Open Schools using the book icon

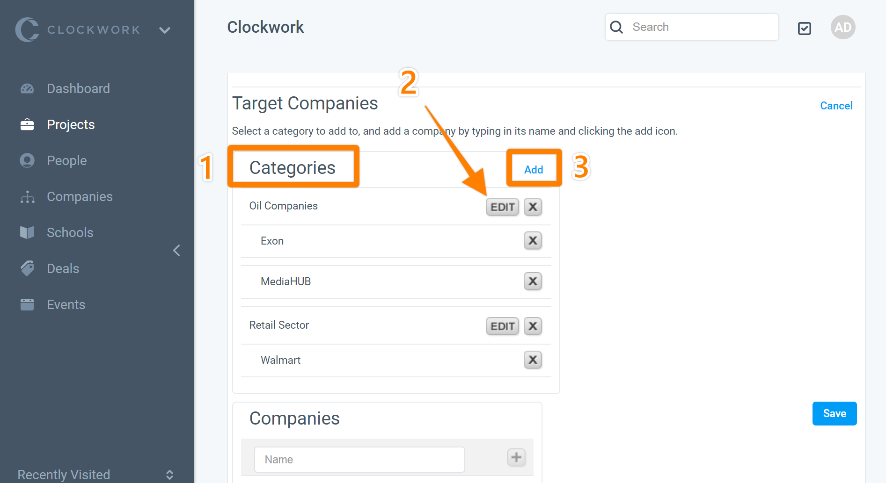coord(27,232)
